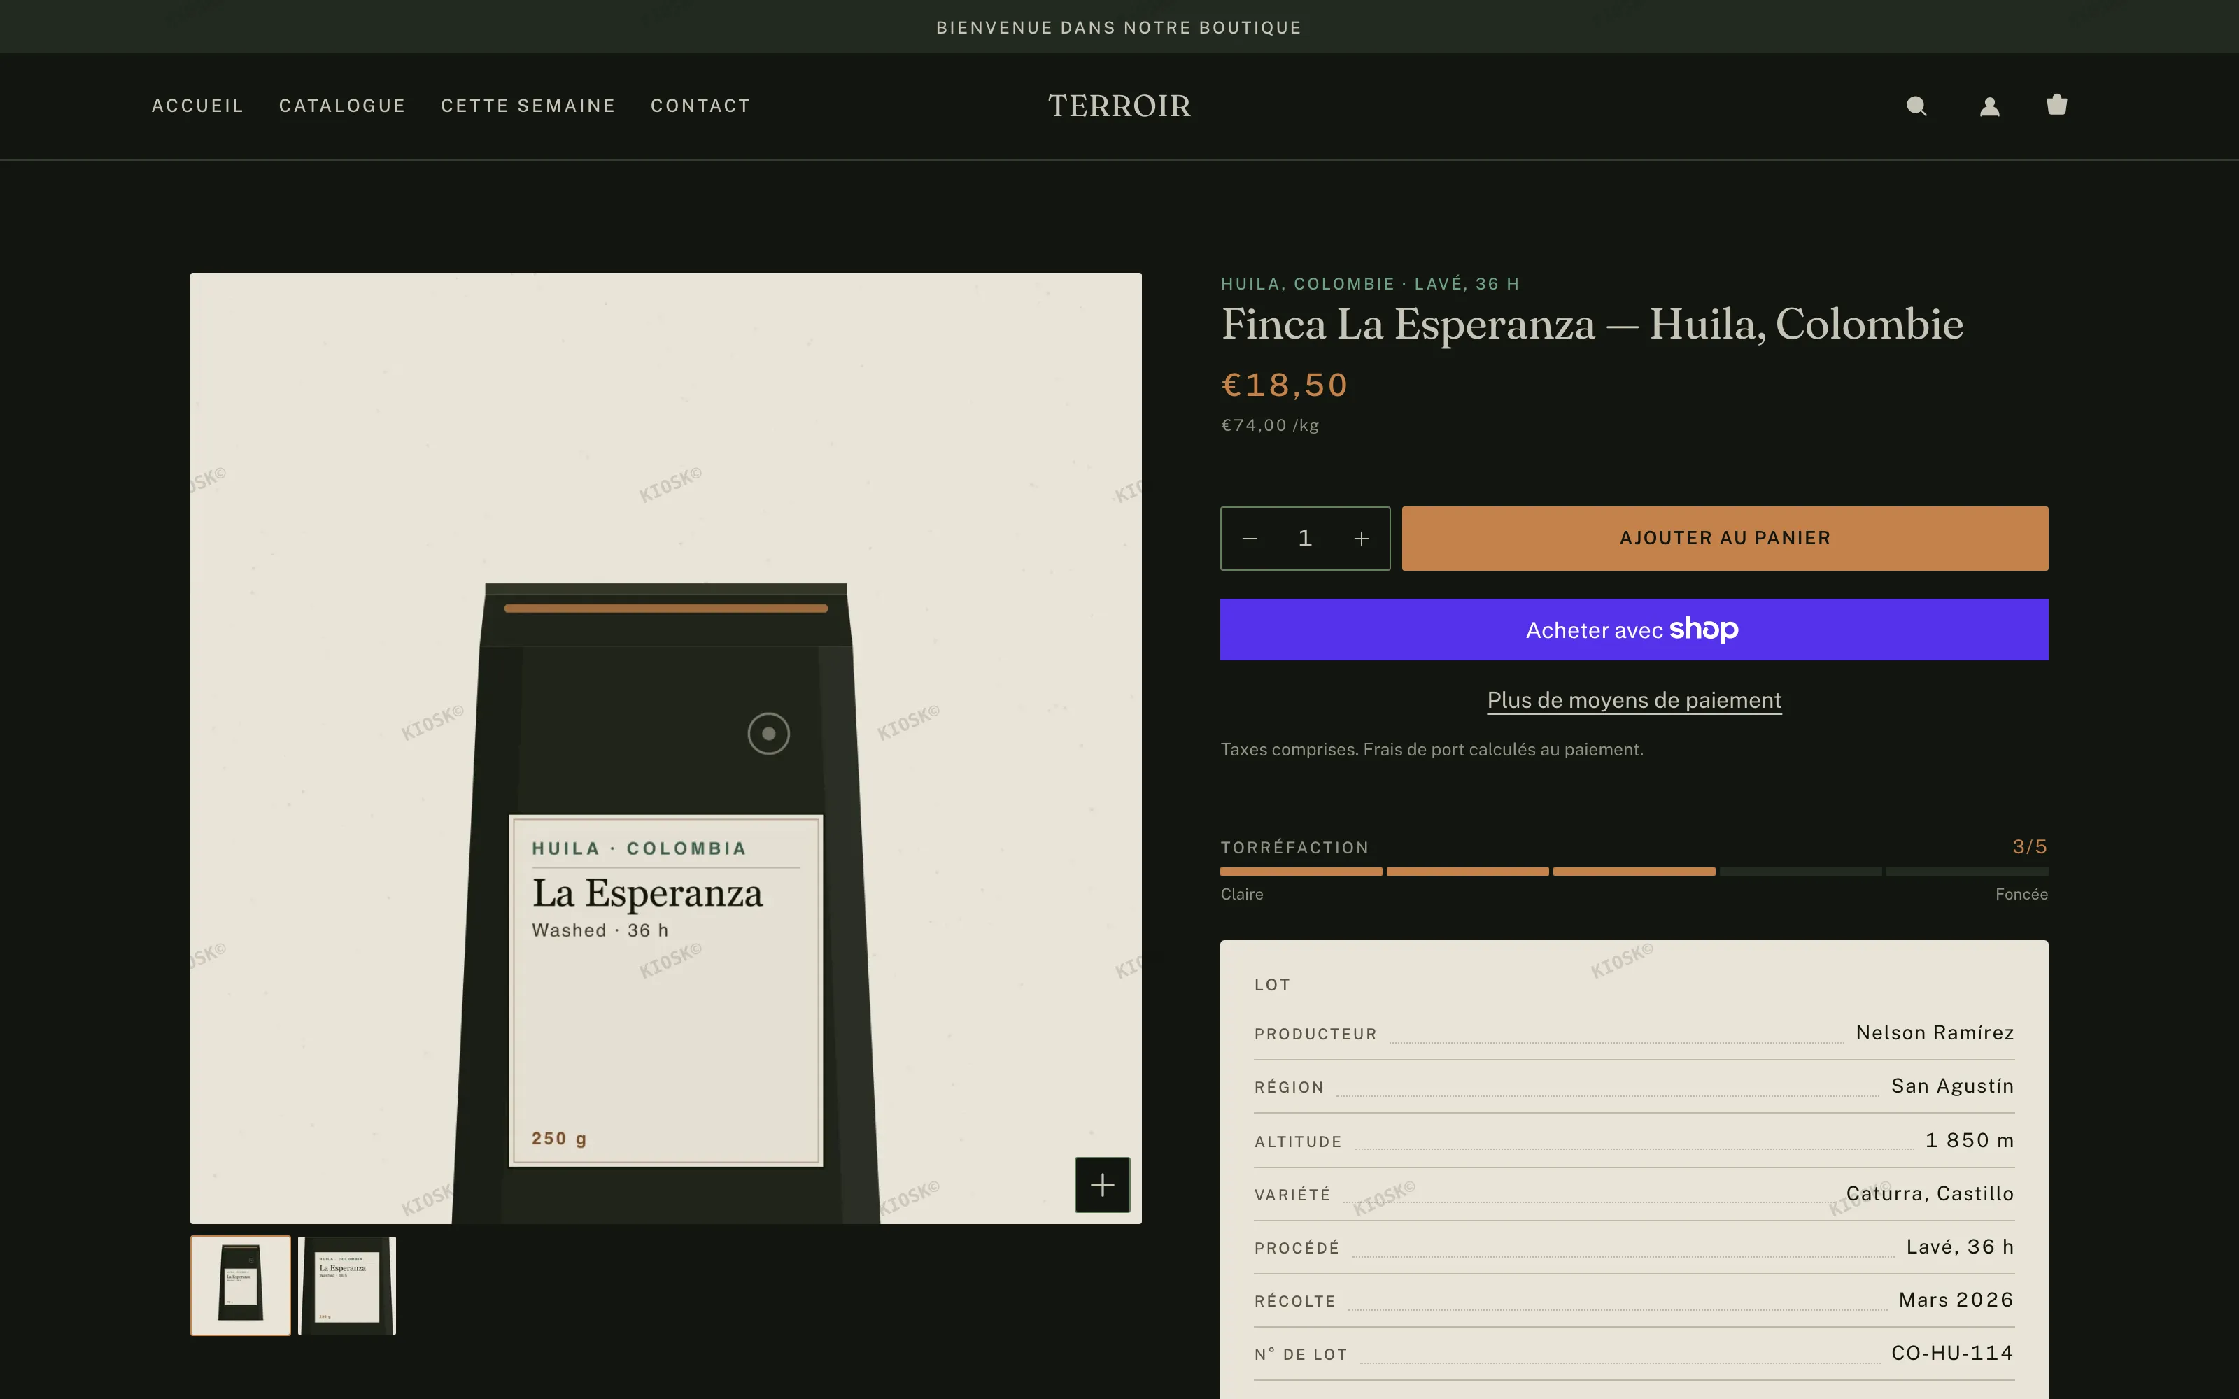Click Ajouter au panier button
Screen dimensions: 2239x1399
(x=1725, y=539)
